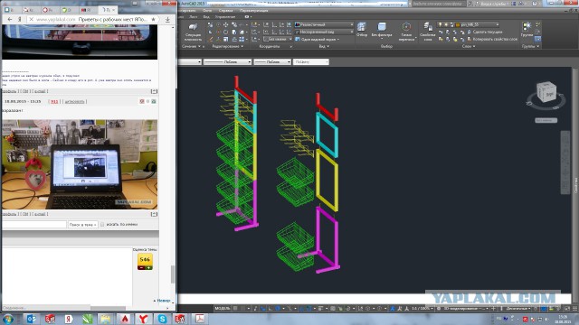
Task: Open the laptop desk photo in forum post
Action: click(80, 164)
